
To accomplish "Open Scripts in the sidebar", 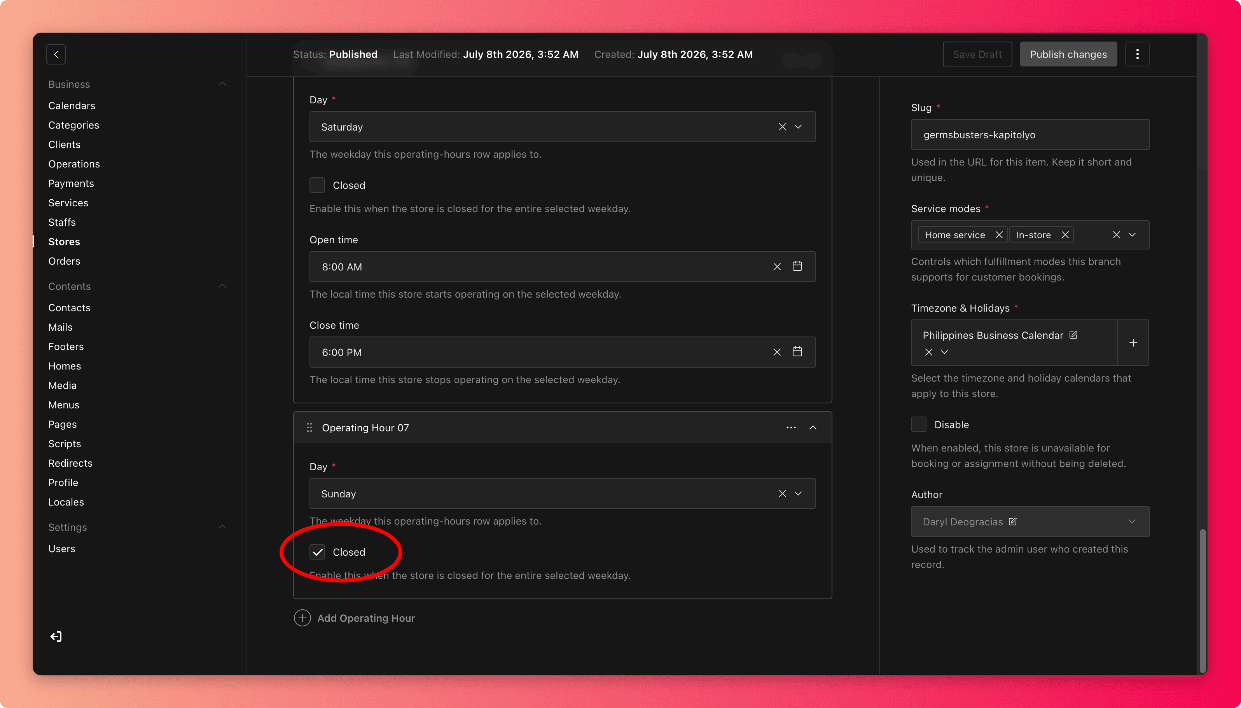I will point(64,443).
